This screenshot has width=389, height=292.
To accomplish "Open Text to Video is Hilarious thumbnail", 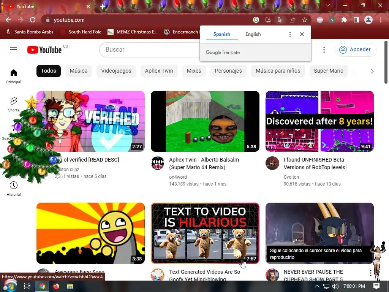I will [205, 233].
